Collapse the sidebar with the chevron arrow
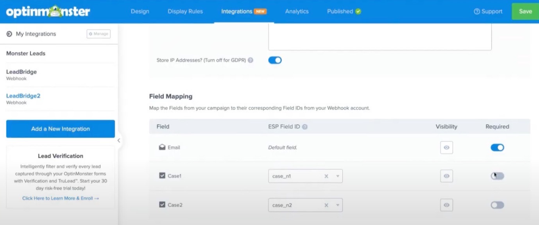Image resolution: width=539 pixels, height=225 pixels. tap(119, 140)
